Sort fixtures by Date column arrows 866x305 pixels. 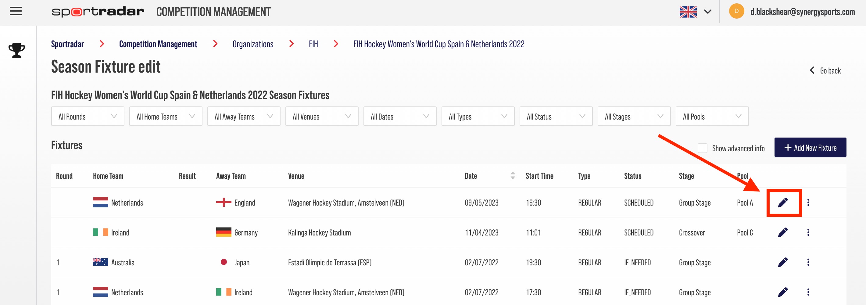coord(512,176)
